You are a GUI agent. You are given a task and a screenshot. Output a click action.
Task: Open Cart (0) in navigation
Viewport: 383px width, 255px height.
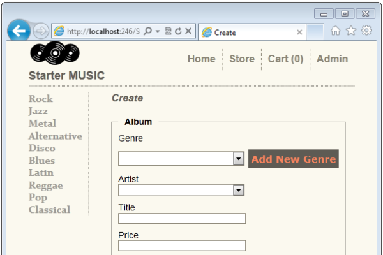click(x=285, y=59)
